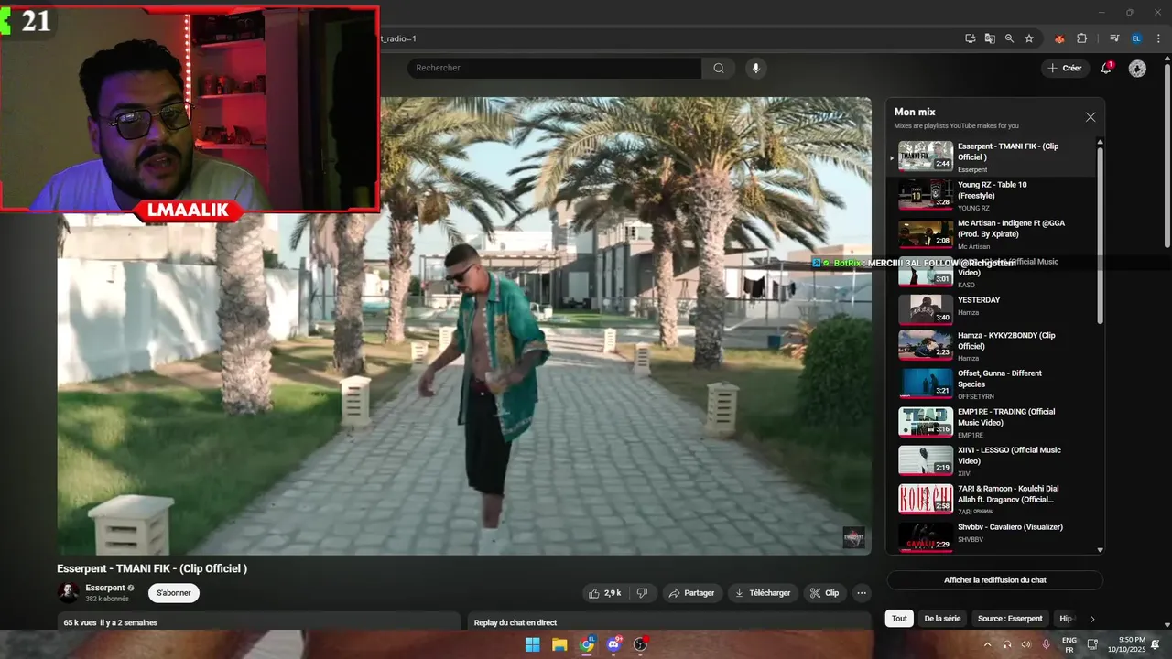Select the De la série chip
The width and height of the screenshot is (1172, 659).
point(942,619)
